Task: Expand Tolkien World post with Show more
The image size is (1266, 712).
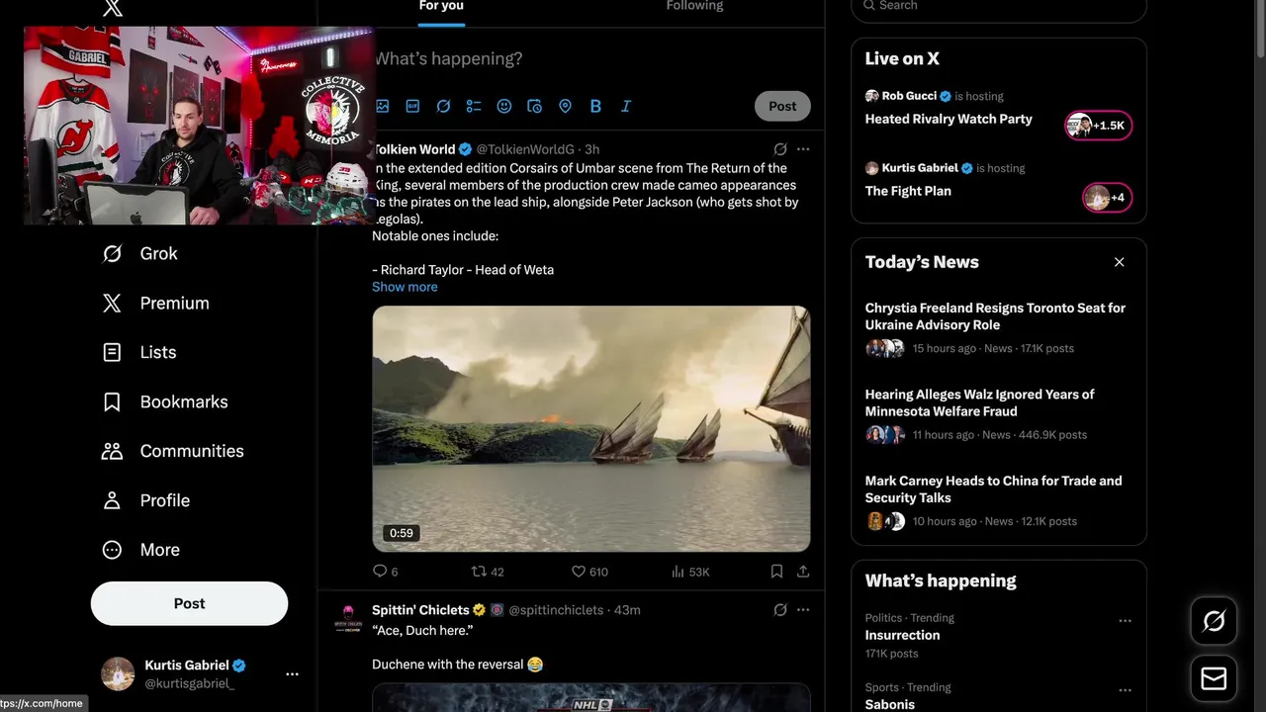Action: [405, 287]
